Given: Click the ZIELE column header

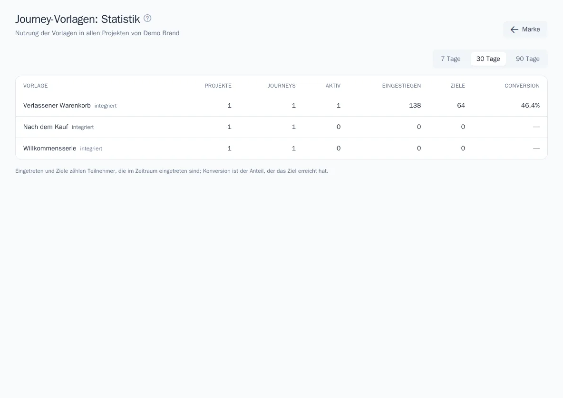Looking at the screenshot, I should (458, 86).
